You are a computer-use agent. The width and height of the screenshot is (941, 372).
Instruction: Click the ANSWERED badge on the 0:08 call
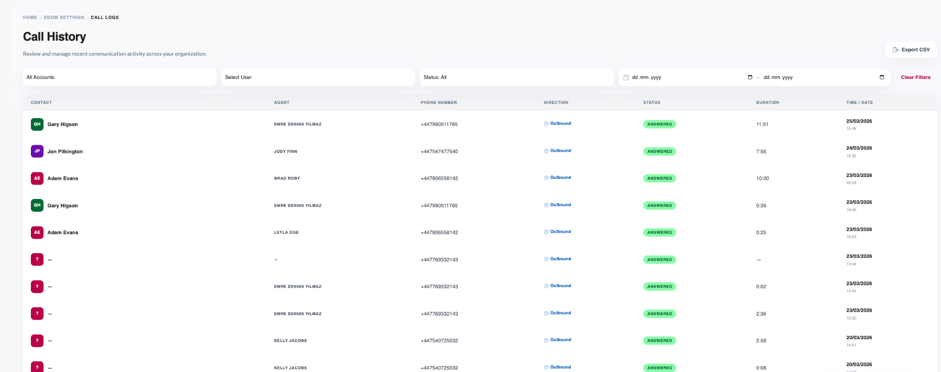660,368
